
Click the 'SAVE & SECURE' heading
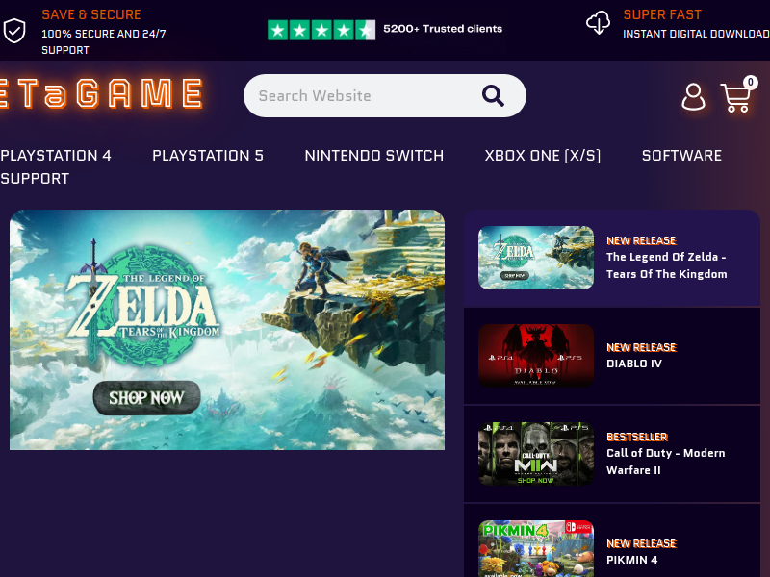click(x=91, y=14)
